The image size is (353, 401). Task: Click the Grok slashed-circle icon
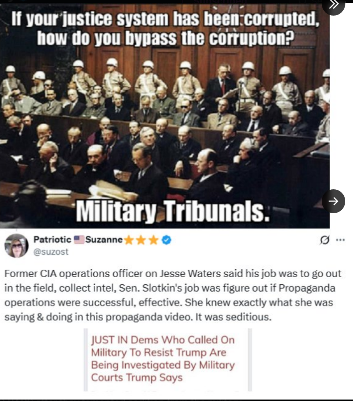(x=325, y=240)
